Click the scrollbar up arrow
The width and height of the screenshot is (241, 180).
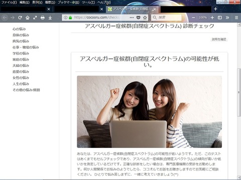(x=239, y=24)
